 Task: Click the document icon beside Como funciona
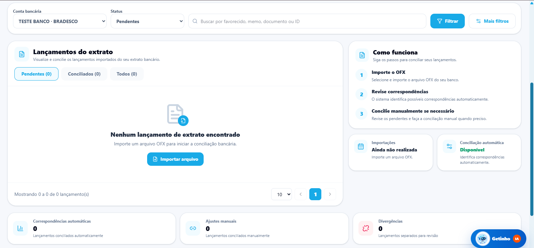pyautogui.click(x=362, y=55)
